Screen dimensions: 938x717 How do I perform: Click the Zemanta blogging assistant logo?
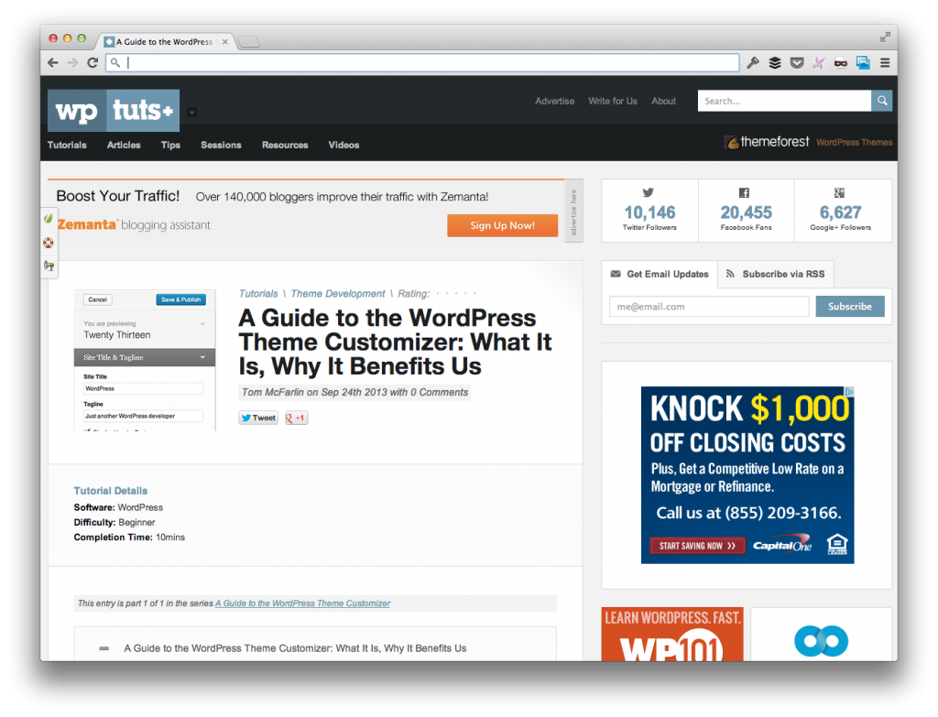tap(134, 225)
